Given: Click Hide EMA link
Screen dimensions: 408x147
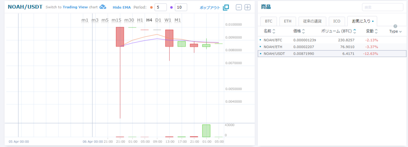Looking at the screenshot, I should (x=122, y=7).
